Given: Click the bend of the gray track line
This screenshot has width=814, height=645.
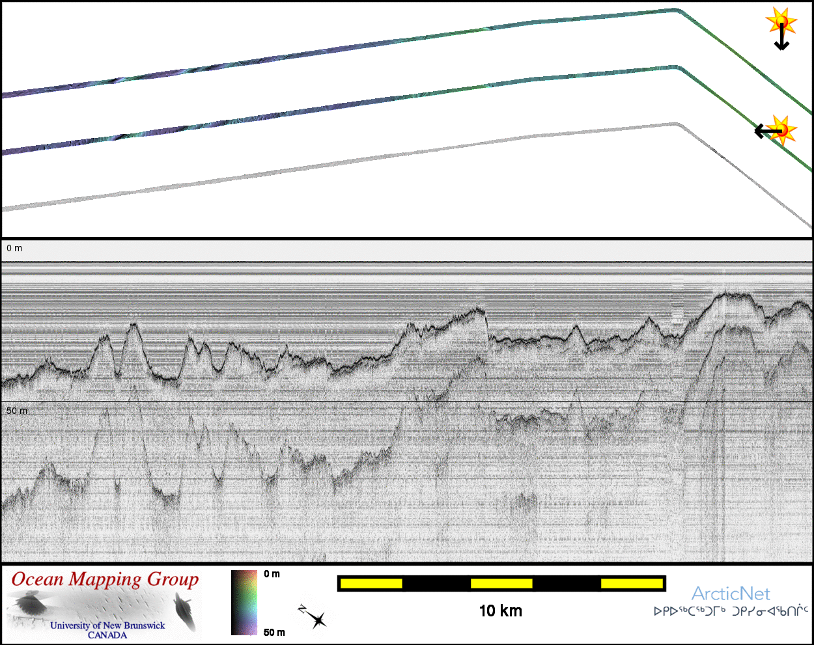Looking at the screenshot, I should coord(677,124).
